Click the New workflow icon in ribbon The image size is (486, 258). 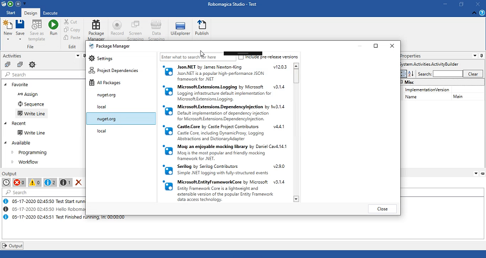click(x=8, y=25)
